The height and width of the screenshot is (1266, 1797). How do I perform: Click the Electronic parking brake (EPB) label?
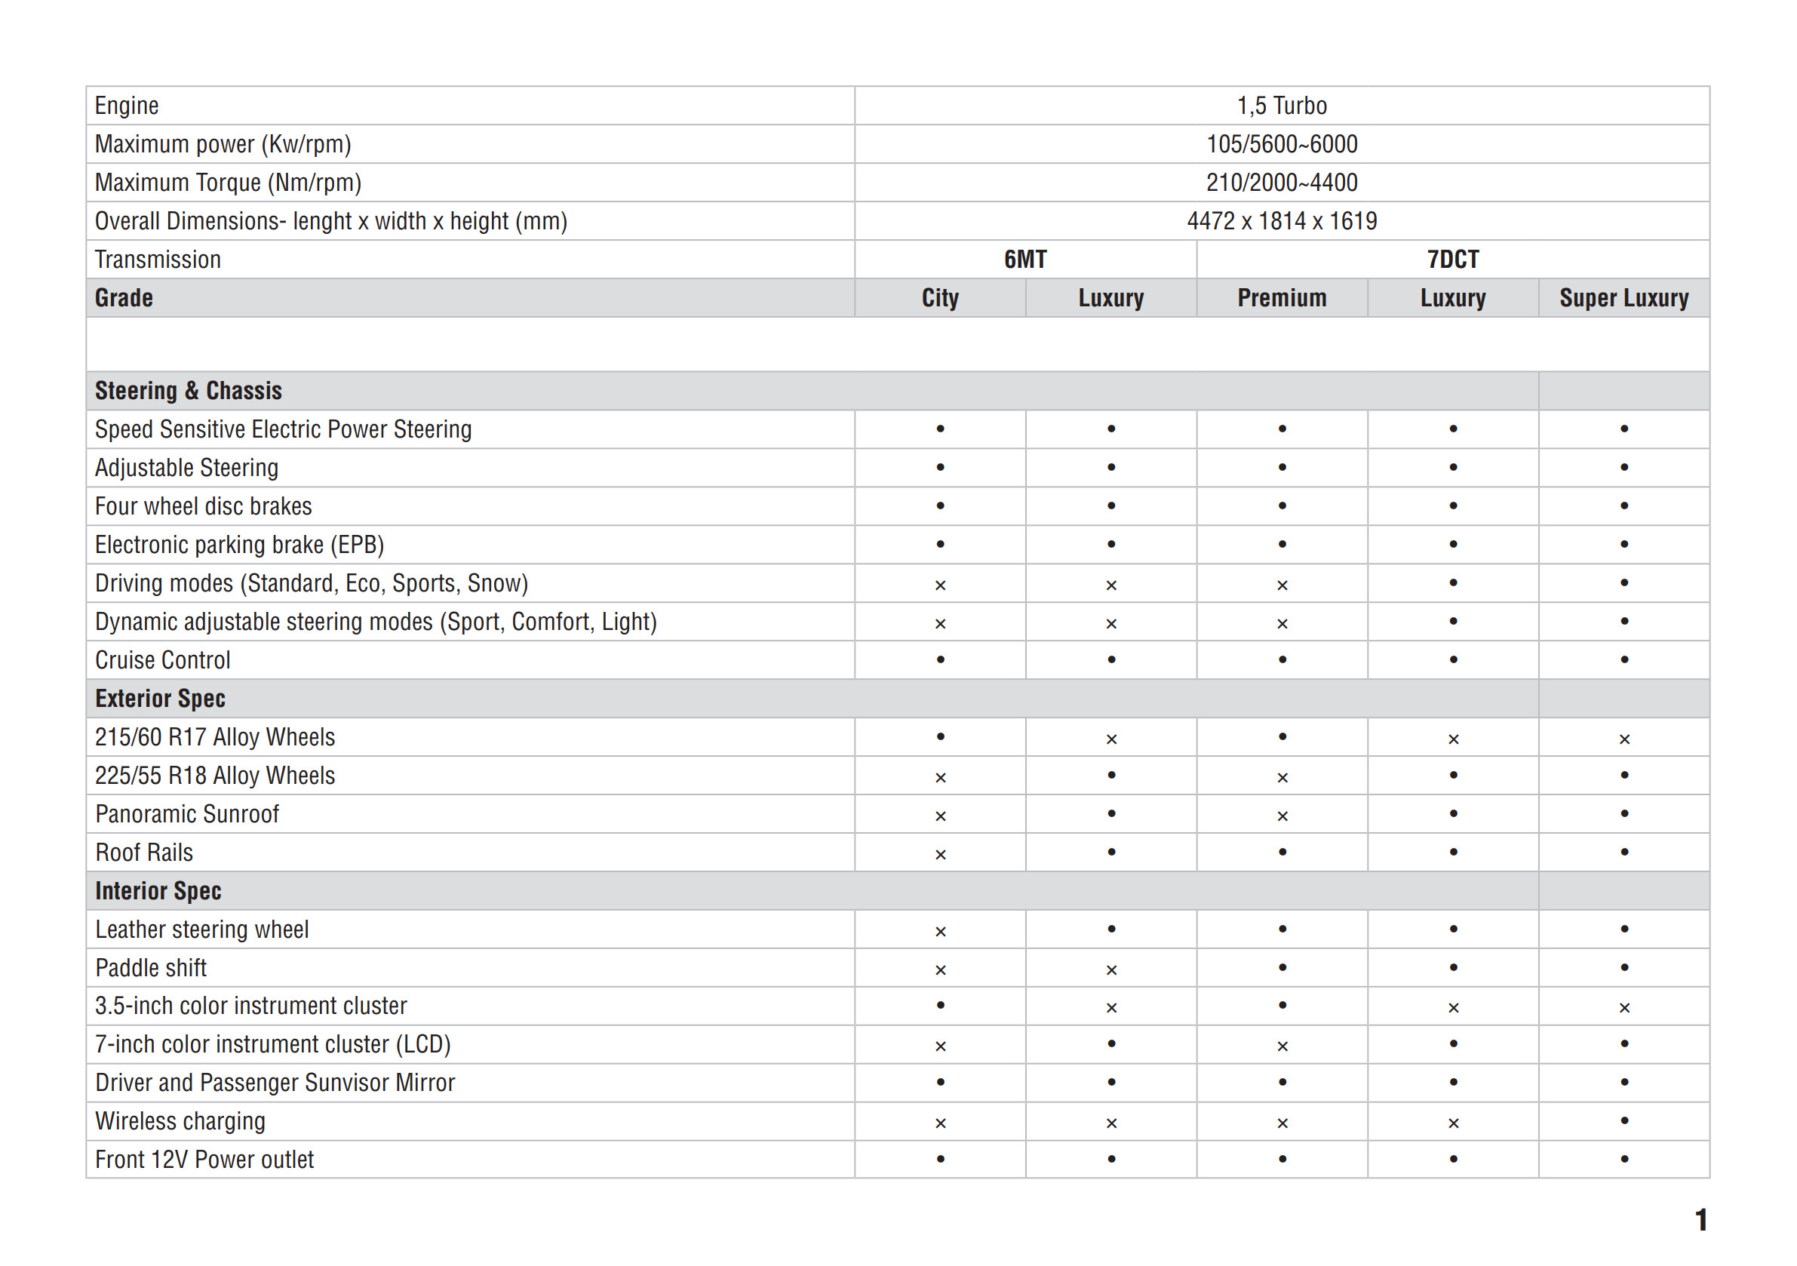coord(239,545)
